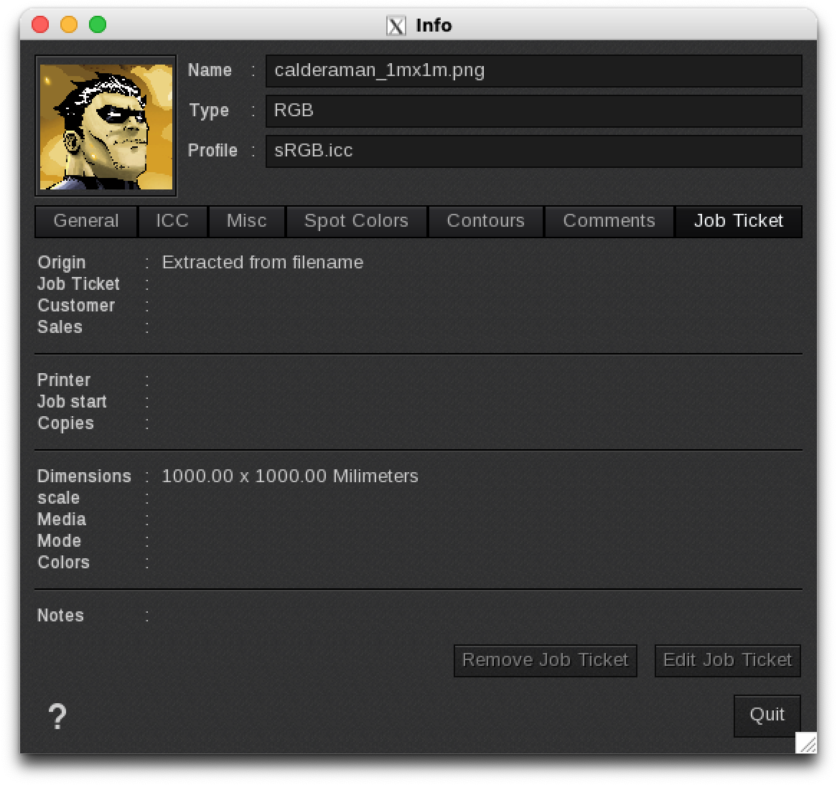View the Spot Colors tab
Screen dimensions: 837x785
click(356, 221)
